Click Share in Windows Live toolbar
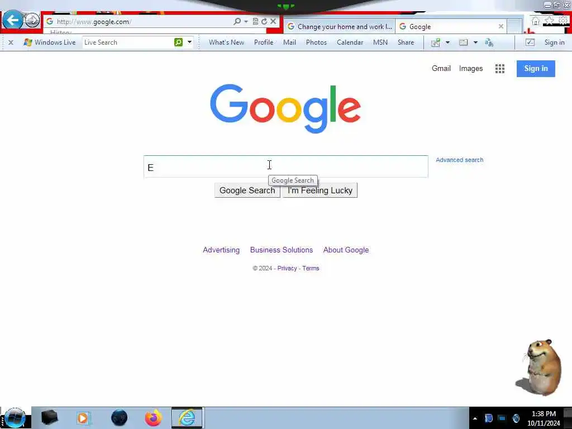The height and width of the screenshot is (429, 572). click(x=406, y=42)
